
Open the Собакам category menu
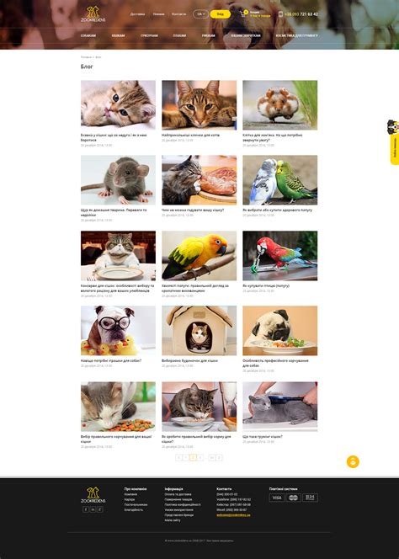(x=88, y=35)
